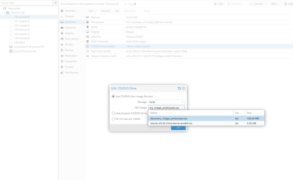Click the reset icon in Edit dialog header

pos(179,88)
